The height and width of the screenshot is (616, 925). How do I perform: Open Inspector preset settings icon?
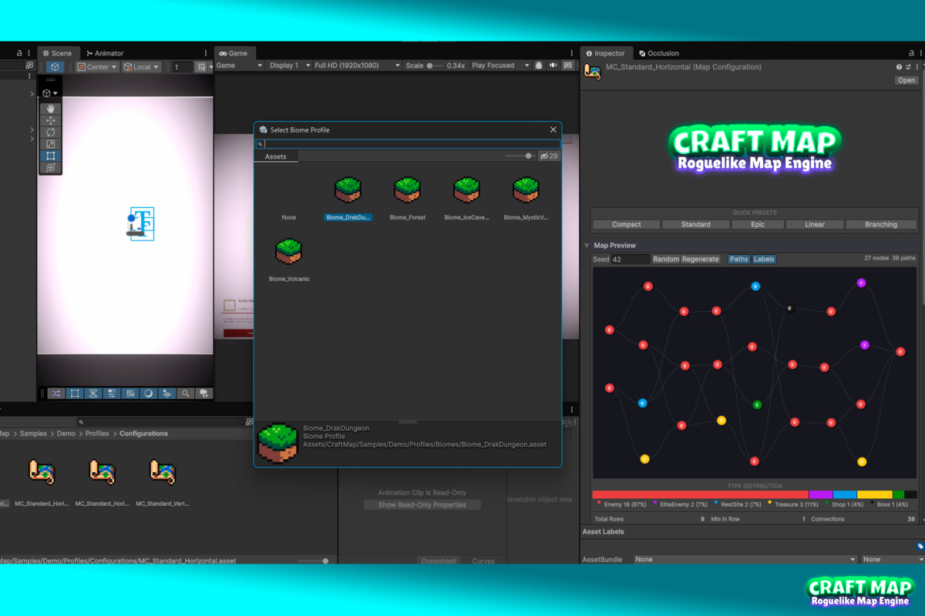click(908, 67)
